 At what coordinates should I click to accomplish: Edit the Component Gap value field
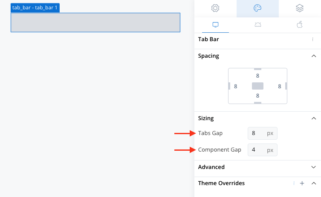coord(263,150)
